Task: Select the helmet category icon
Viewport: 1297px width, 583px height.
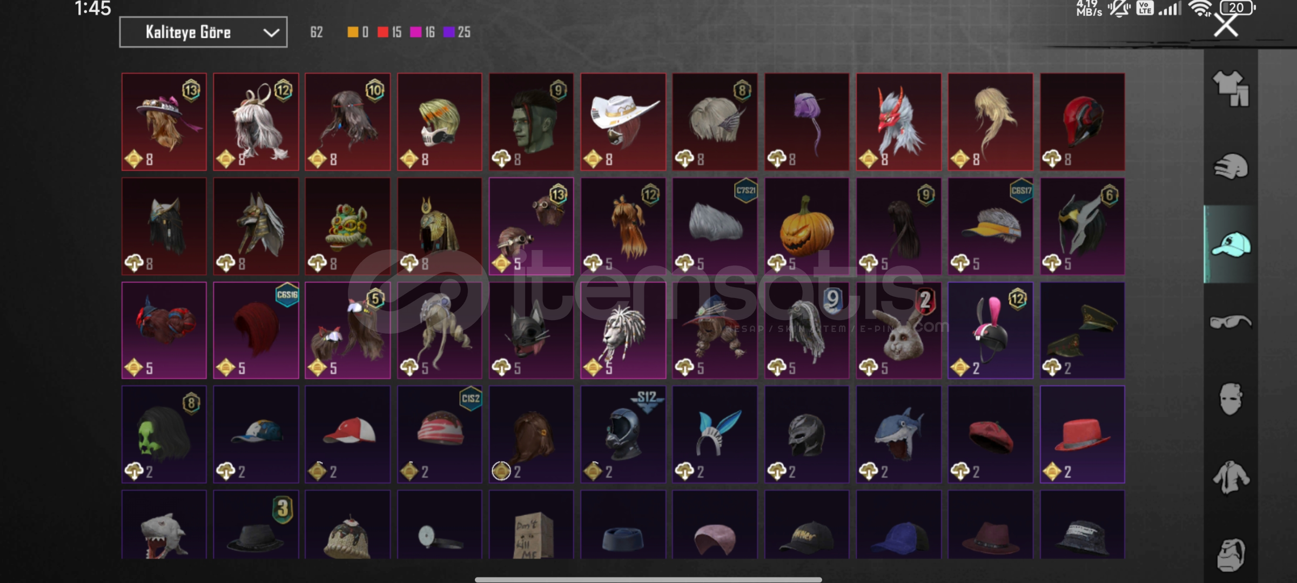Action: coord(1230,166)
